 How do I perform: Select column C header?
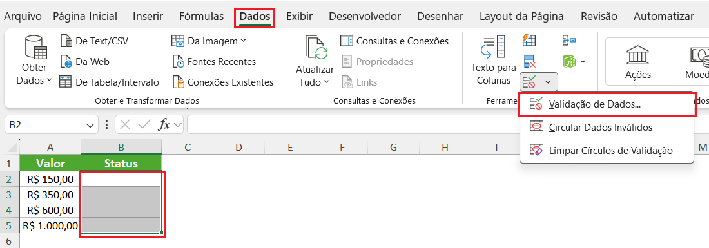(187, 147)
